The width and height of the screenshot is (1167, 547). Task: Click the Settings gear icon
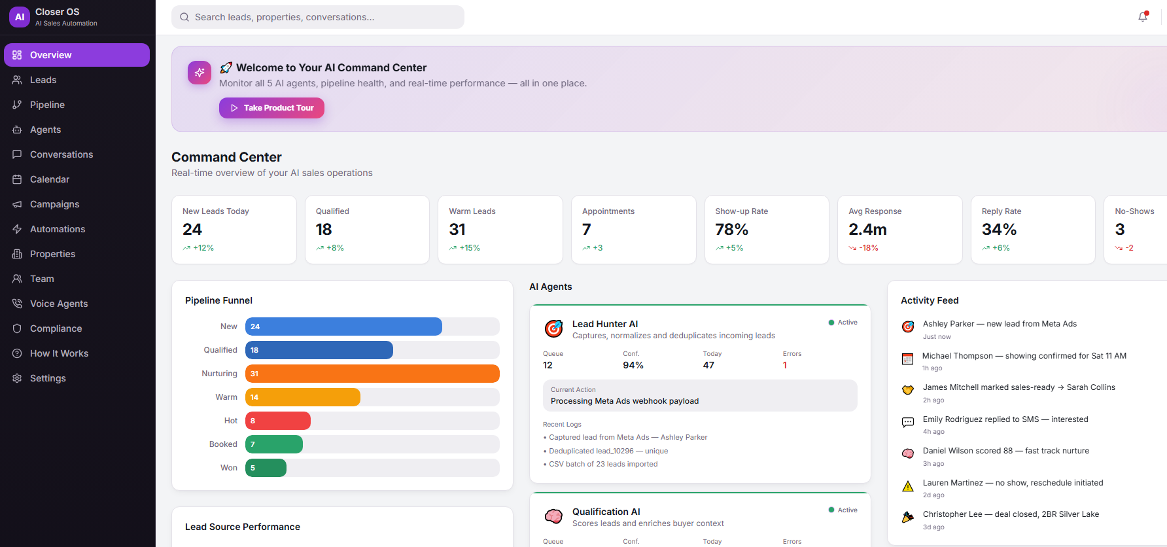pyautogui.click(x=17, y=378)
